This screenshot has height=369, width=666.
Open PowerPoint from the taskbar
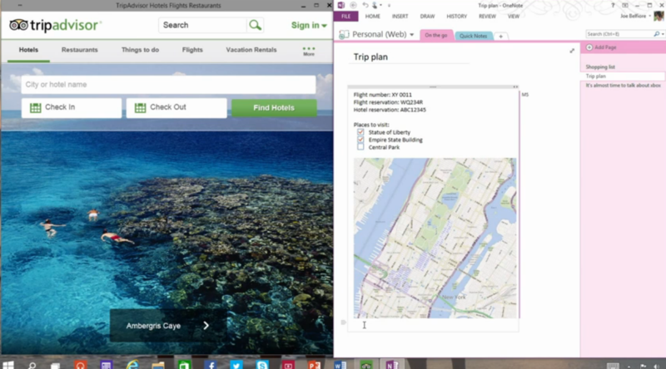(314, 365)
